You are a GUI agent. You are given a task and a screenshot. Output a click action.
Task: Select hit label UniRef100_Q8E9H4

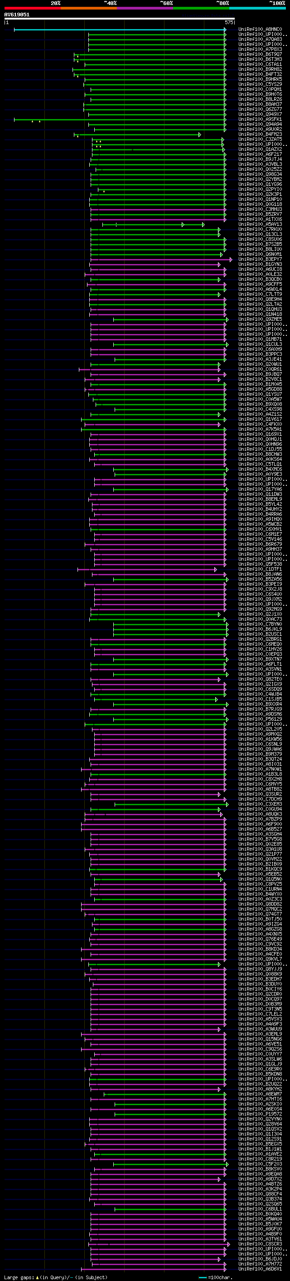(x=260, y=299)
